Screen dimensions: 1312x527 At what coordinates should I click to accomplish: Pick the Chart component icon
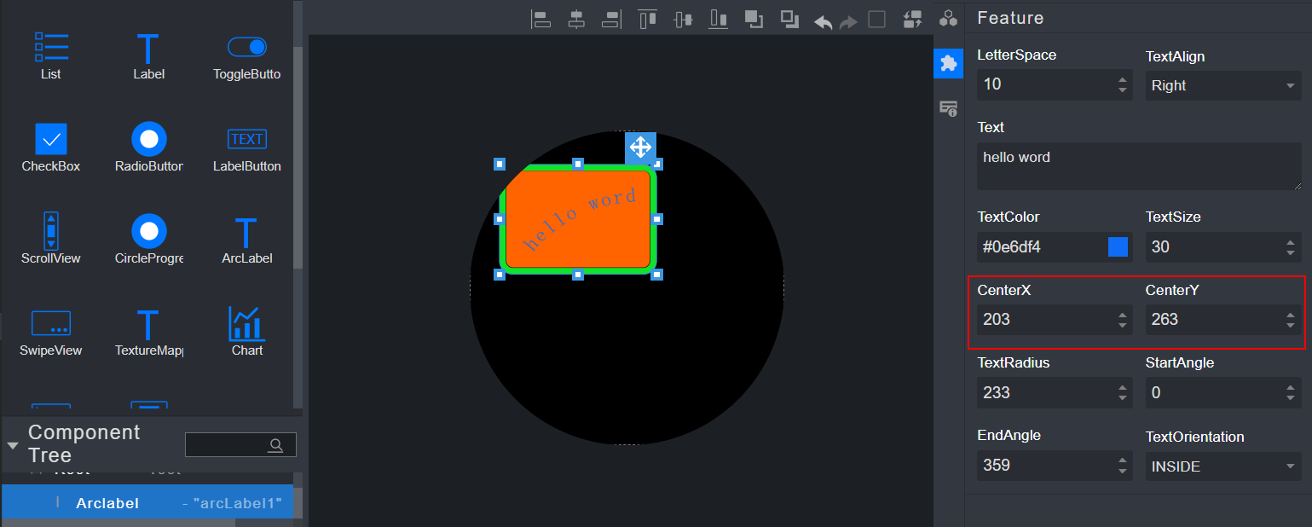pyautogui.click(x=246, y=332)
